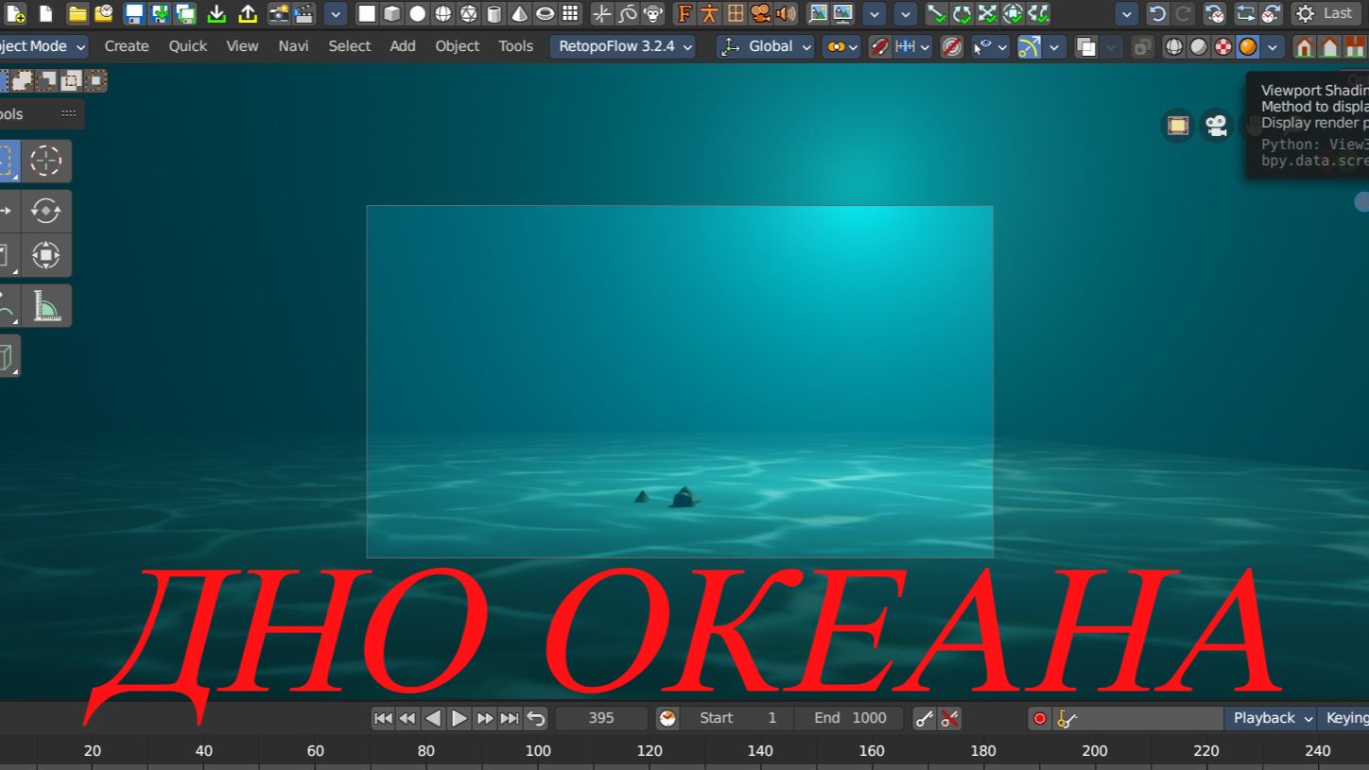Enable material preview shading
Image resolution: width=1369 pixels, height=770 pixels.
tap(1222, 46)
